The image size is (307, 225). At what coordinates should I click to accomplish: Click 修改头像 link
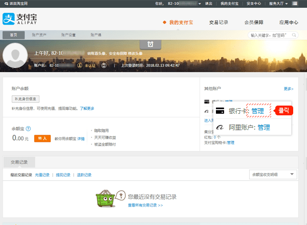[135, 53]
